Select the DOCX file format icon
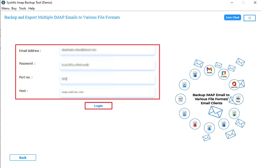This screenshot has width=261, height=168. point(195,74)
